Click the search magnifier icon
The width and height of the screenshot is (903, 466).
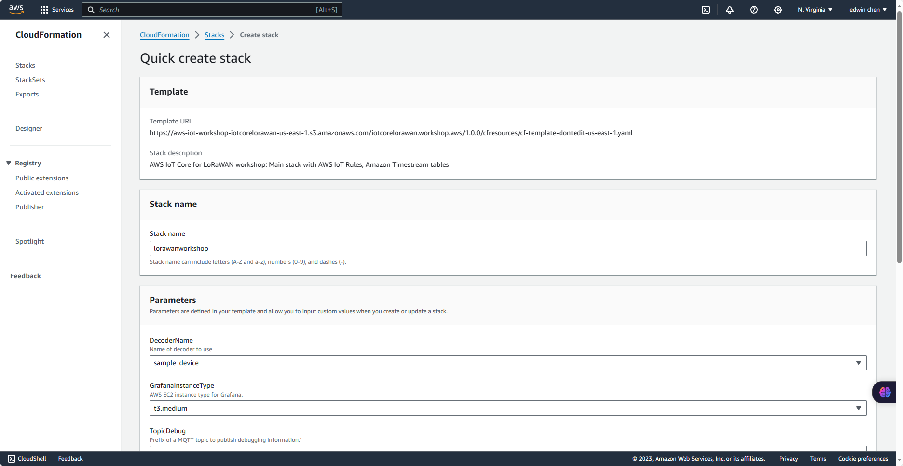pyautogui.click(x=91, y=10)
